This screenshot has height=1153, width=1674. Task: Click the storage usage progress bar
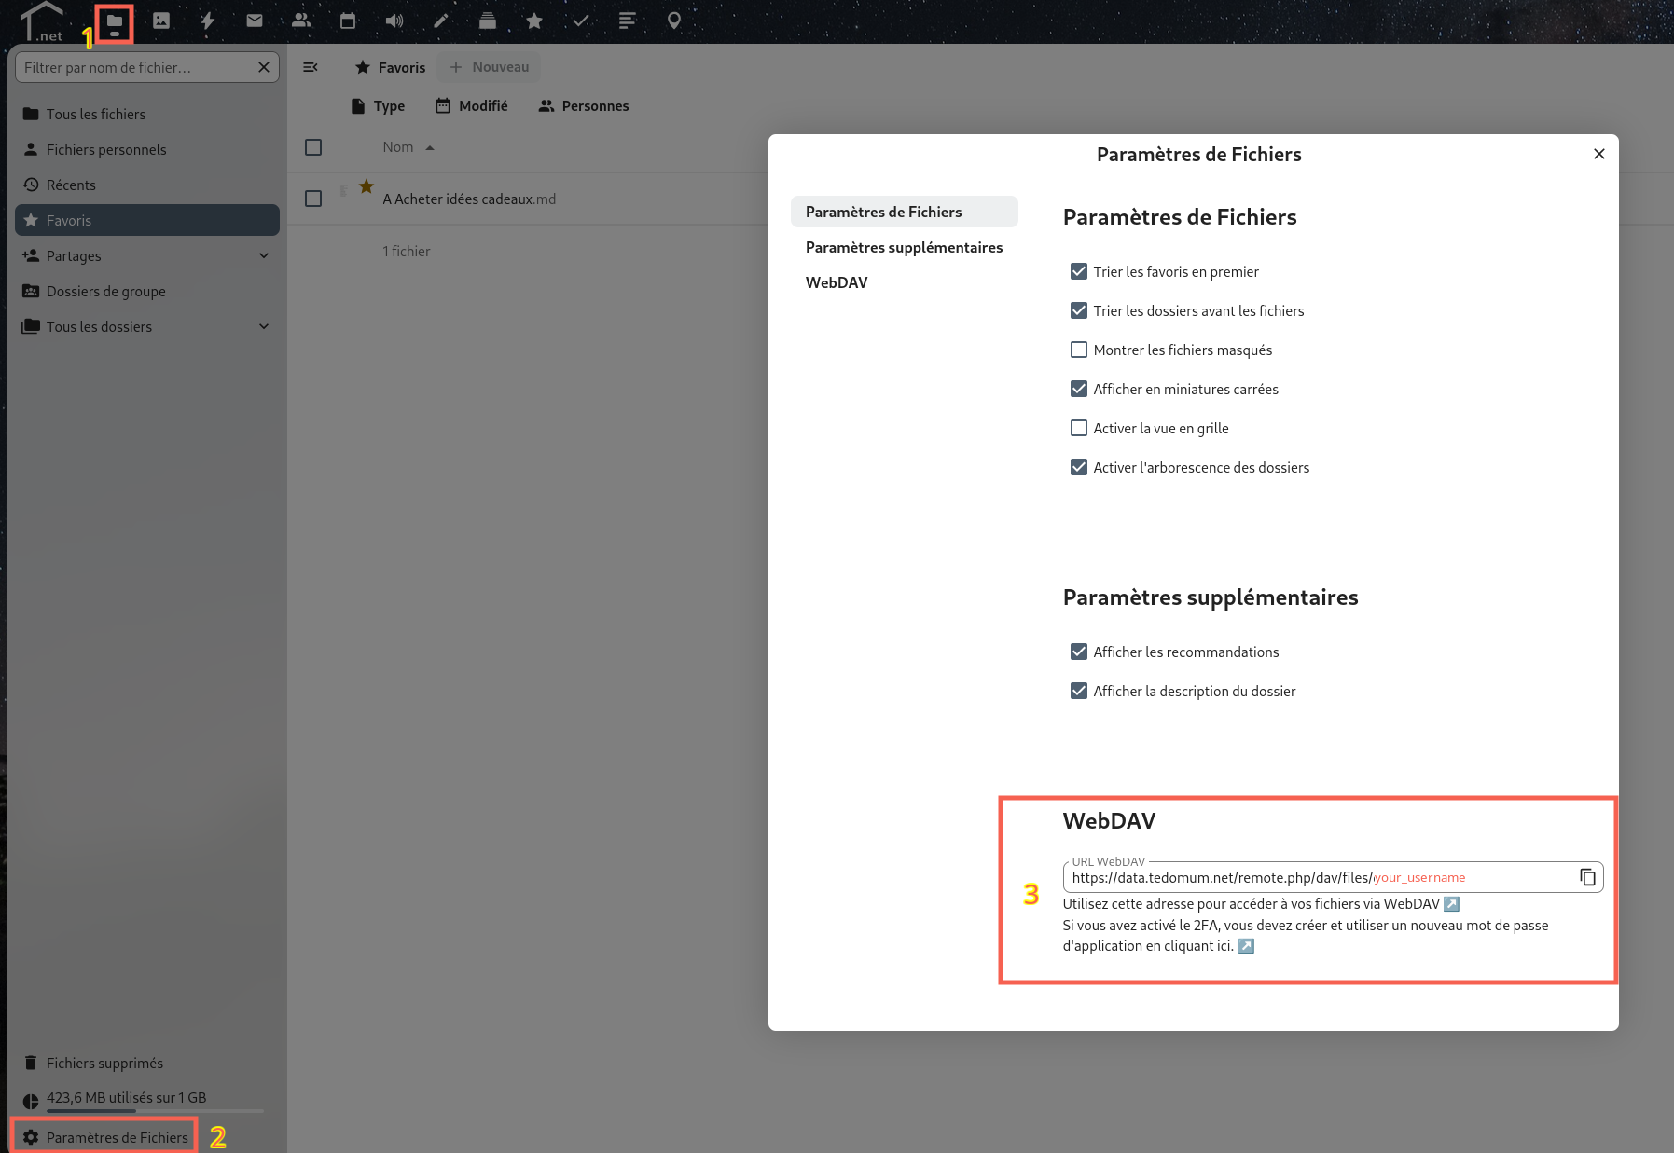(x=155, y=1110)
